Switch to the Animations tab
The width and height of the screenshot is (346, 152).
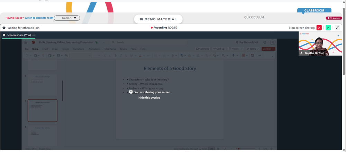(x=94, y=49)
